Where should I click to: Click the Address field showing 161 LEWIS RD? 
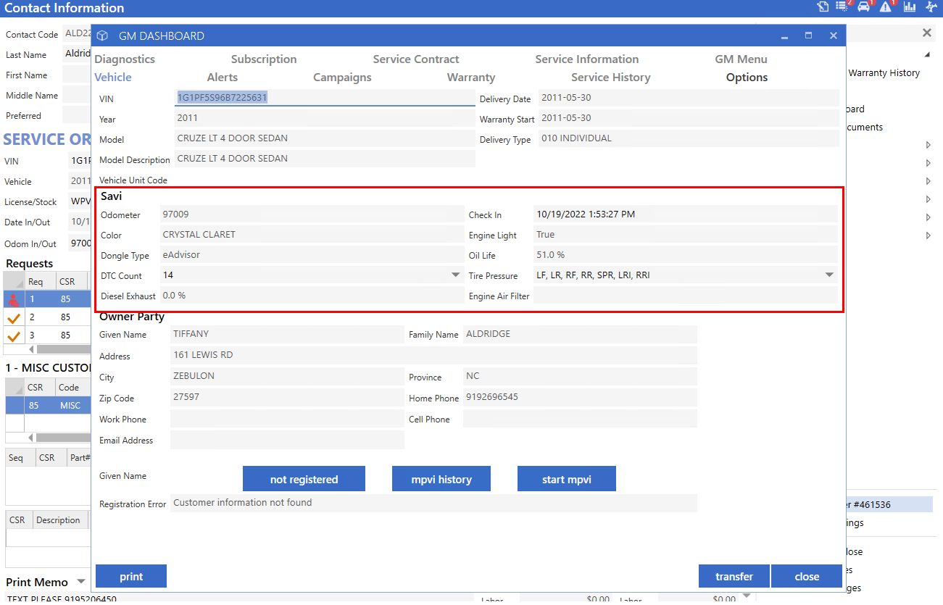point(433,355)
